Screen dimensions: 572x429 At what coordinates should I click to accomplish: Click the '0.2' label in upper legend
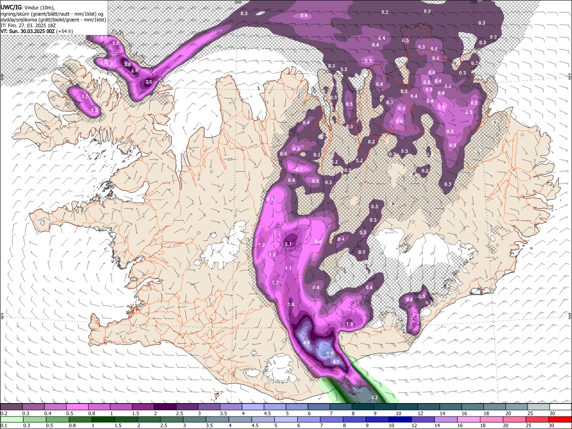coord(3,413)
